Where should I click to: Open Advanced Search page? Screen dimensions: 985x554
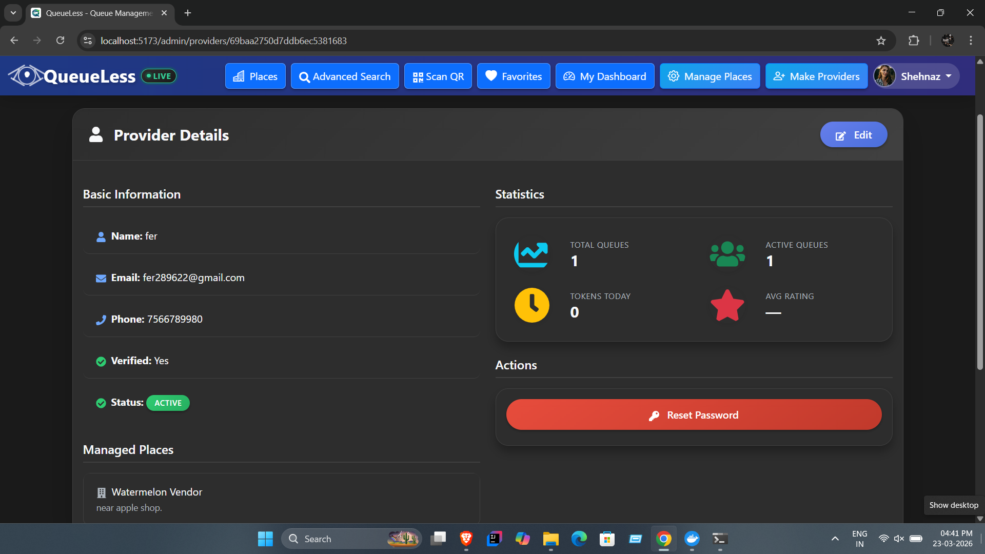[345, 76]
